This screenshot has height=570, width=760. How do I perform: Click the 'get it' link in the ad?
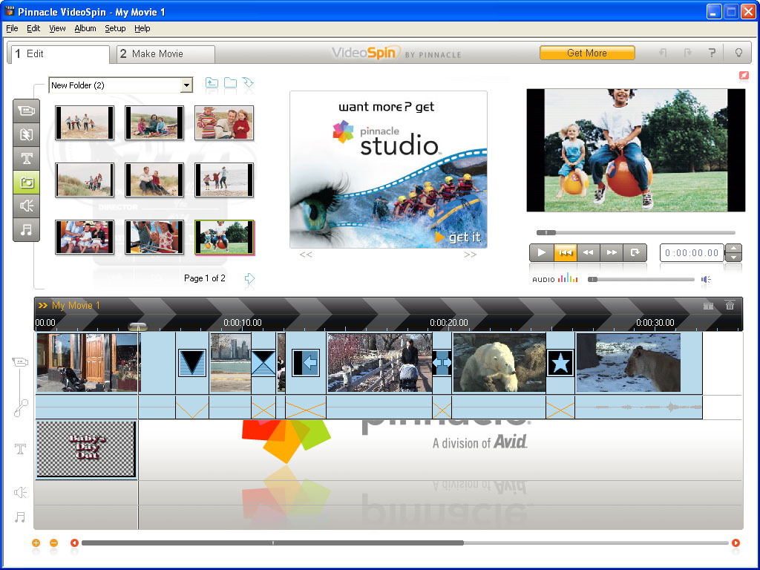[458, 237]
